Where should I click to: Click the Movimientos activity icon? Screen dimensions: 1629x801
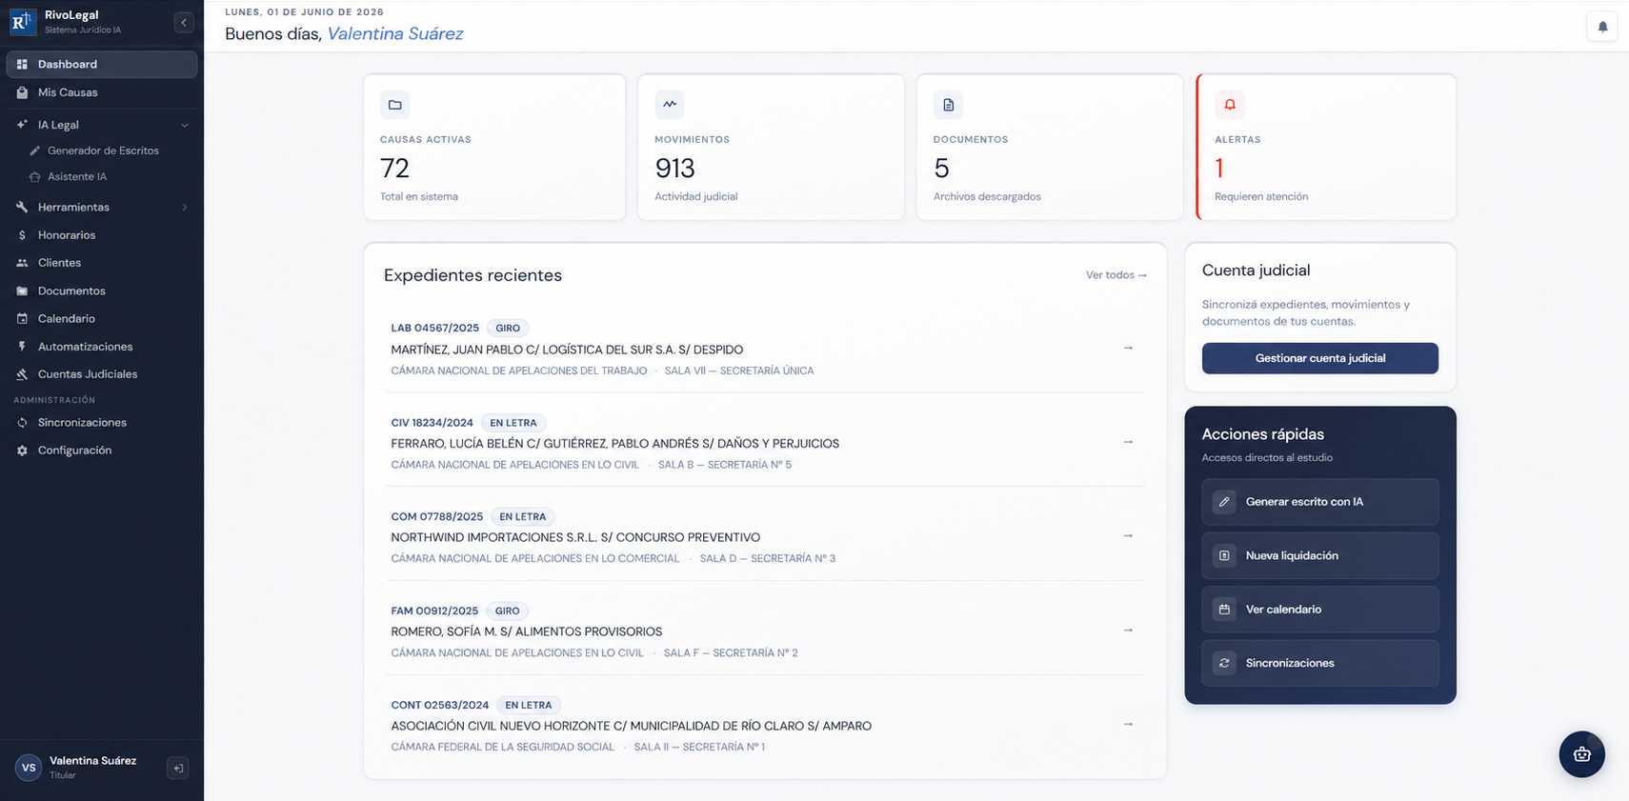pos(670,105)
